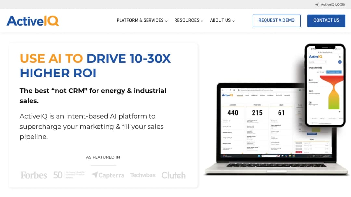Click the phone sales funnel image
Screen dimensions: 351x197
[x=325, y=86]
